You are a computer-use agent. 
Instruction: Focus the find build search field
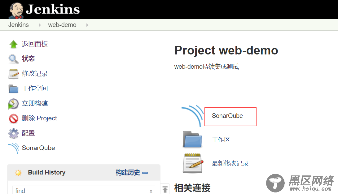click(84, 190)
